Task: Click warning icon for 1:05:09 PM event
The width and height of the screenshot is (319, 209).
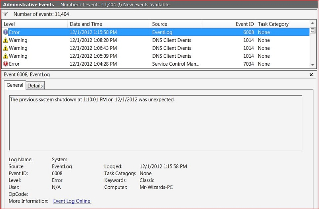Action: pos(6,56)
